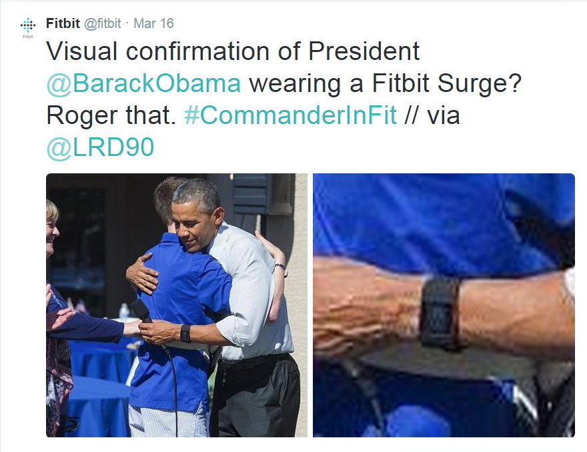Open the @BarackObama mention
This screenshot has width=587, height=452.
144,83
